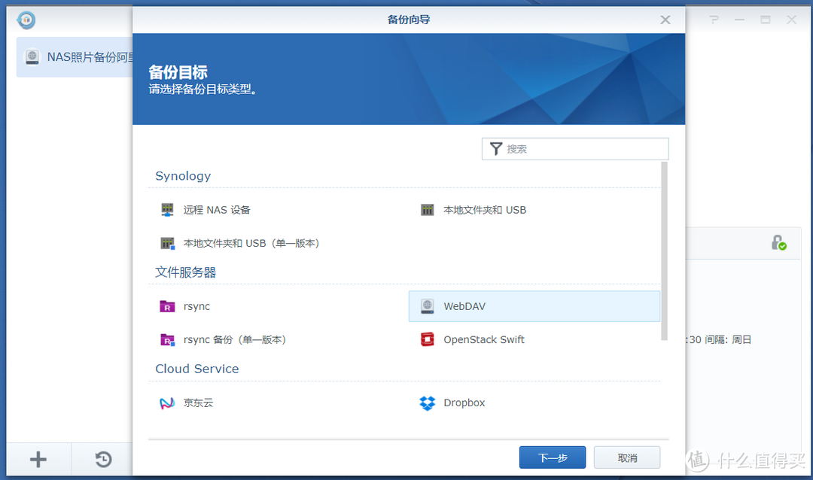Select the NAS照片备份 task in sidebar
Image resolution: width=813 pixels, height=480 pixels.
tap(75, 57)
